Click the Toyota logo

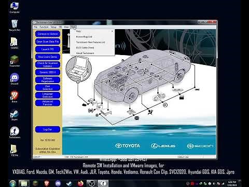[x=128, y=145]
